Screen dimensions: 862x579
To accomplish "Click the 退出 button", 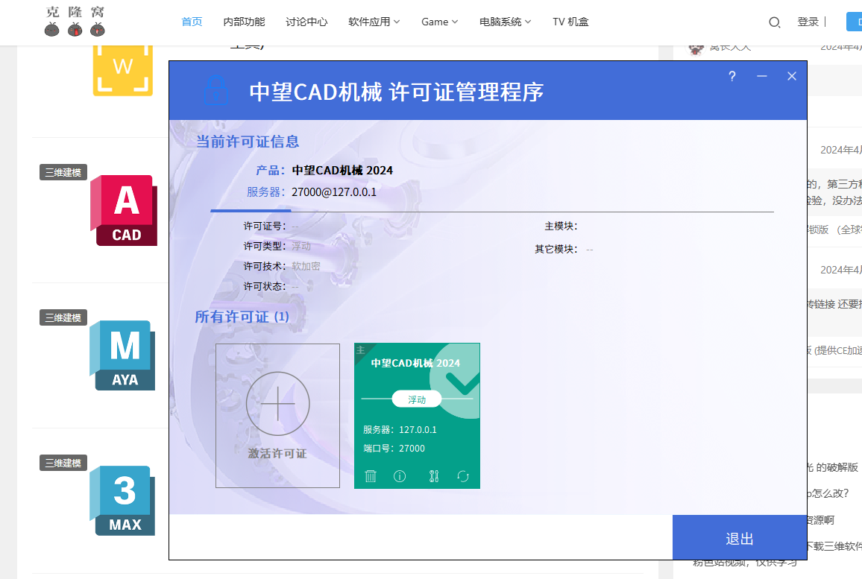I will click(x=740, y=538).
